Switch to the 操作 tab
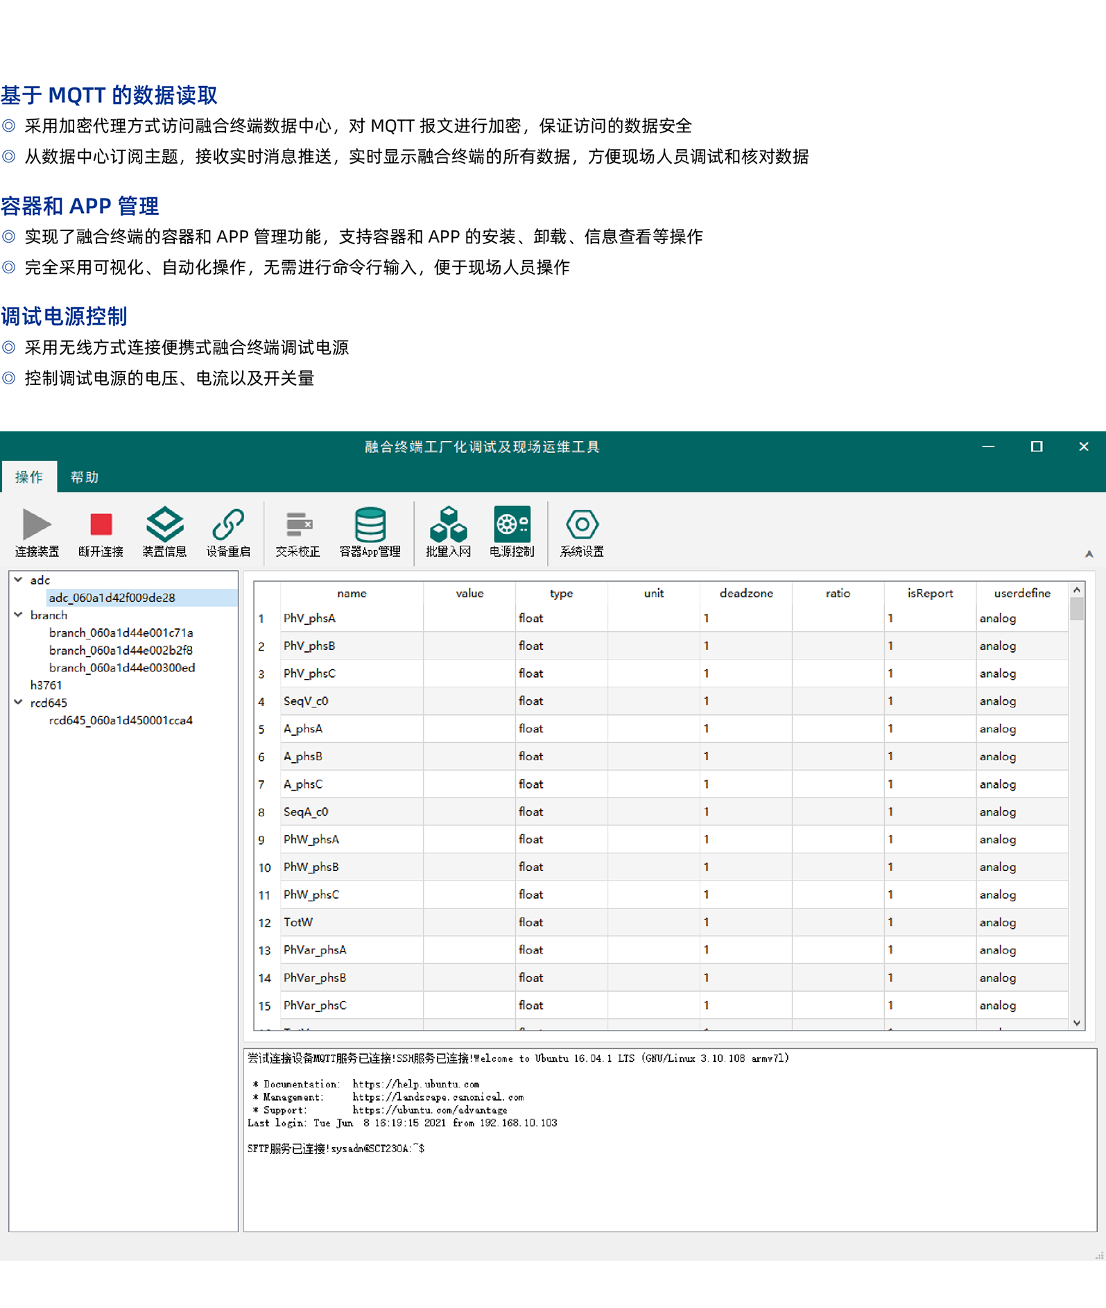This screenshot has width=1106, height=1308. (x=29, y=477)
